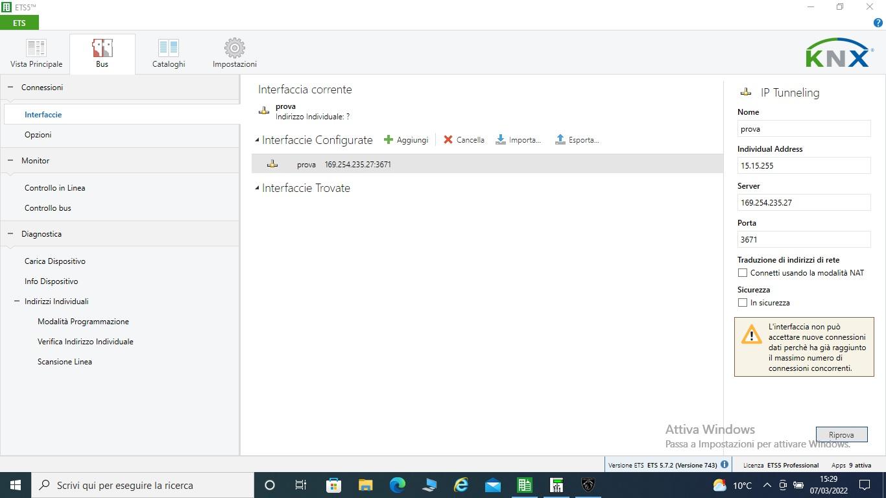886x498 pixels.
Task: Switch to the Bus tab
Action: pyautogui.click(x=102, y=54)
